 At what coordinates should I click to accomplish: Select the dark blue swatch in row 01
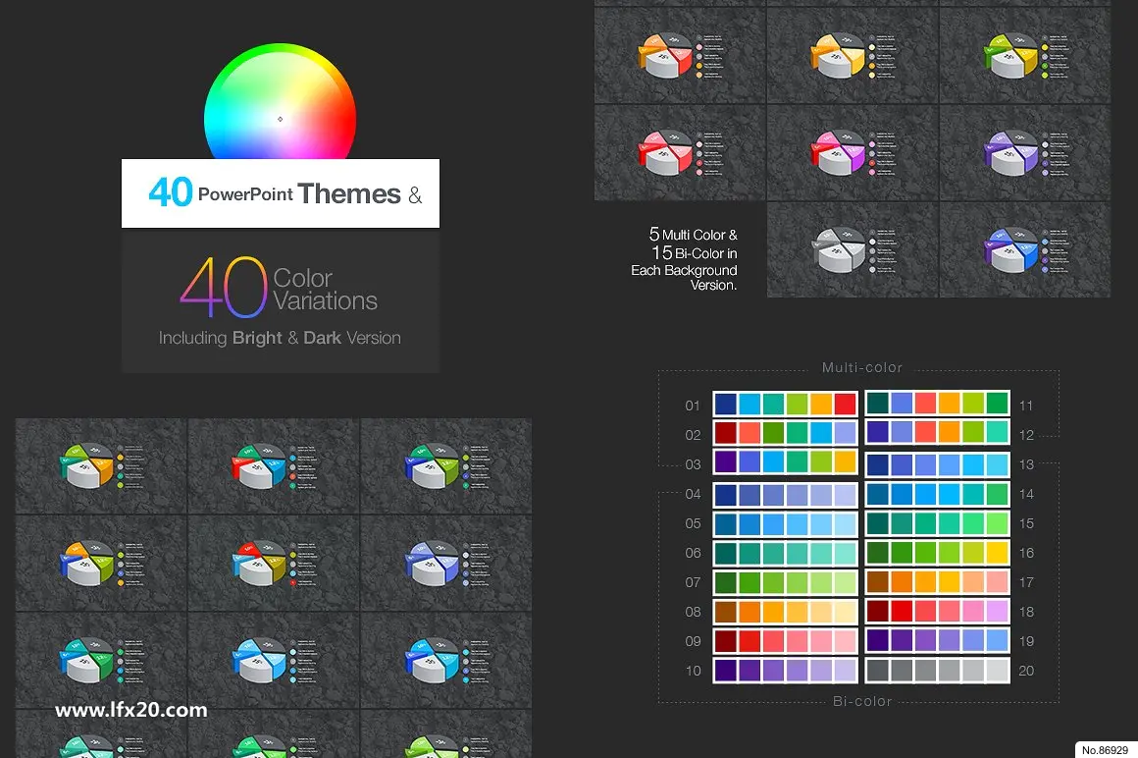tap(726, 404)
